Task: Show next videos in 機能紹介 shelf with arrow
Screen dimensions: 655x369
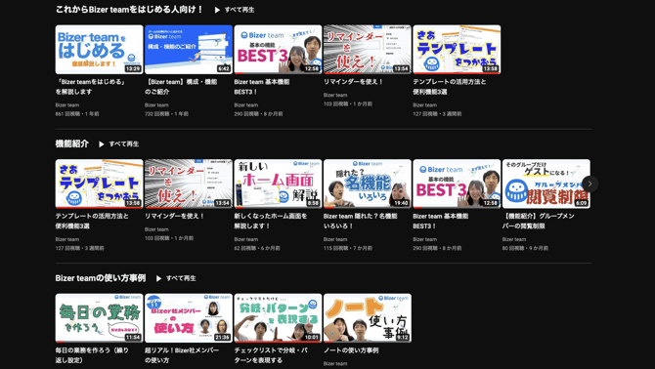Action: [589, 184]
